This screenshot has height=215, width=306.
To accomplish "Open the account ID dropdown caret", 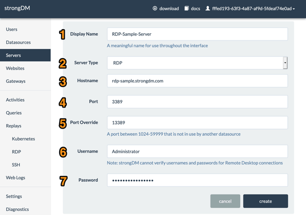I will (294, 9).
